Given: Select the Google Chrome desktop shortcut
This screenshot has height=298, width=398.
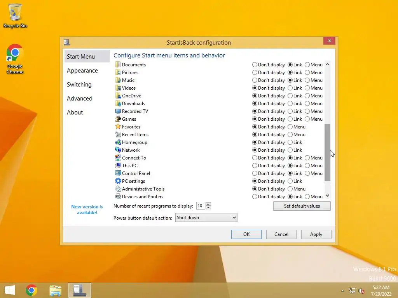Looking at the screenshot, I should 15,59.
